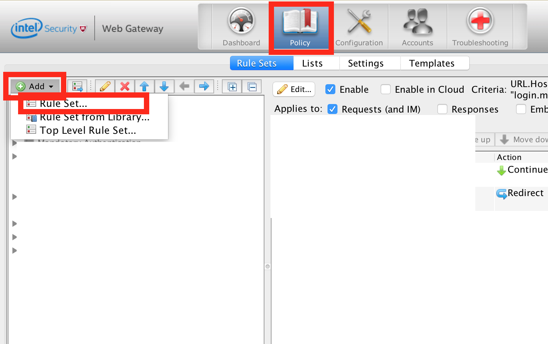Screen dimensions: 548x344
Task: Check Enable in Cloud option
Action: coord(386,89)
